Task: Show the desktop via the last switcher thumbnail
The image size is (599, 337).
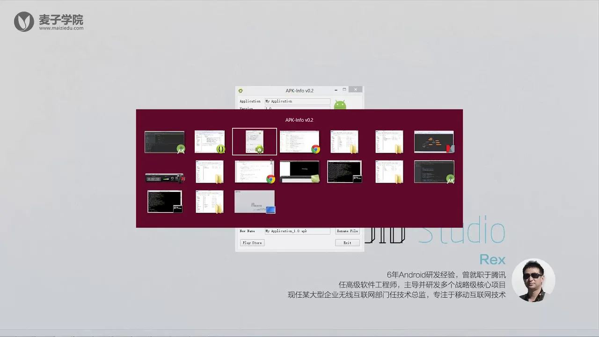Action: [255, 201]
